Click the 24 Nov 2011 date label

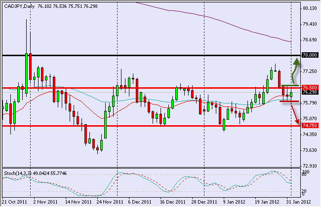pyautogui.click(x=110, y=202)
